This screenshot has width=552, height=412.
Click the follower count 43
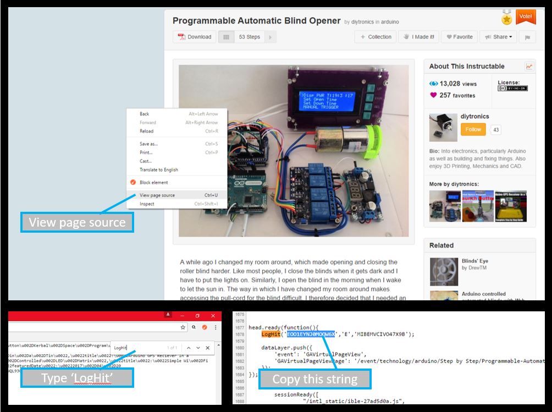496,130
